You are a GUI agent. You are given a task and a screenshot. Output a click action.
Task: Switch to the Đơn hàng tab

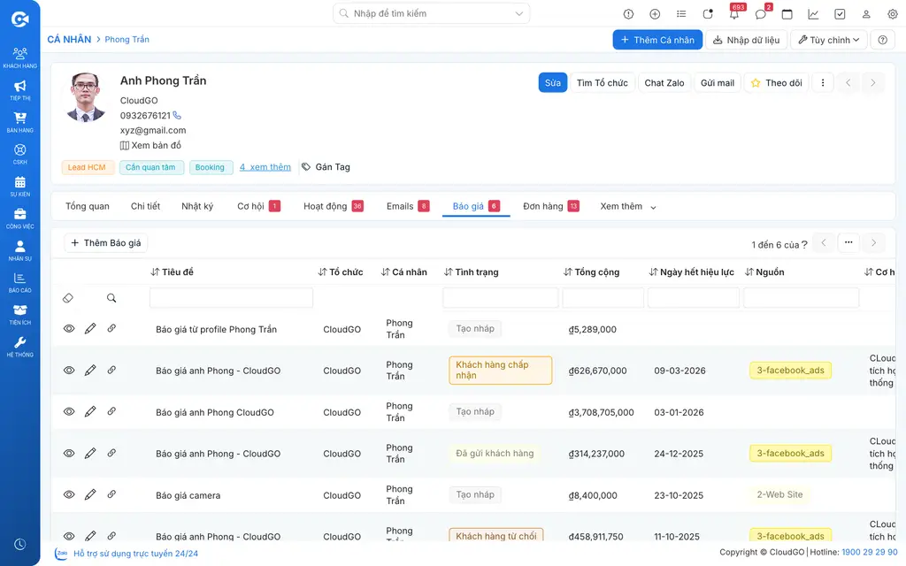(550, 206)
